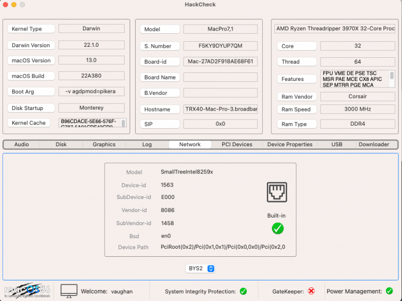The height and width of the screenshot is (301, 402).
Task: Select the Graphics tab
Action: [x=104, y=144]
